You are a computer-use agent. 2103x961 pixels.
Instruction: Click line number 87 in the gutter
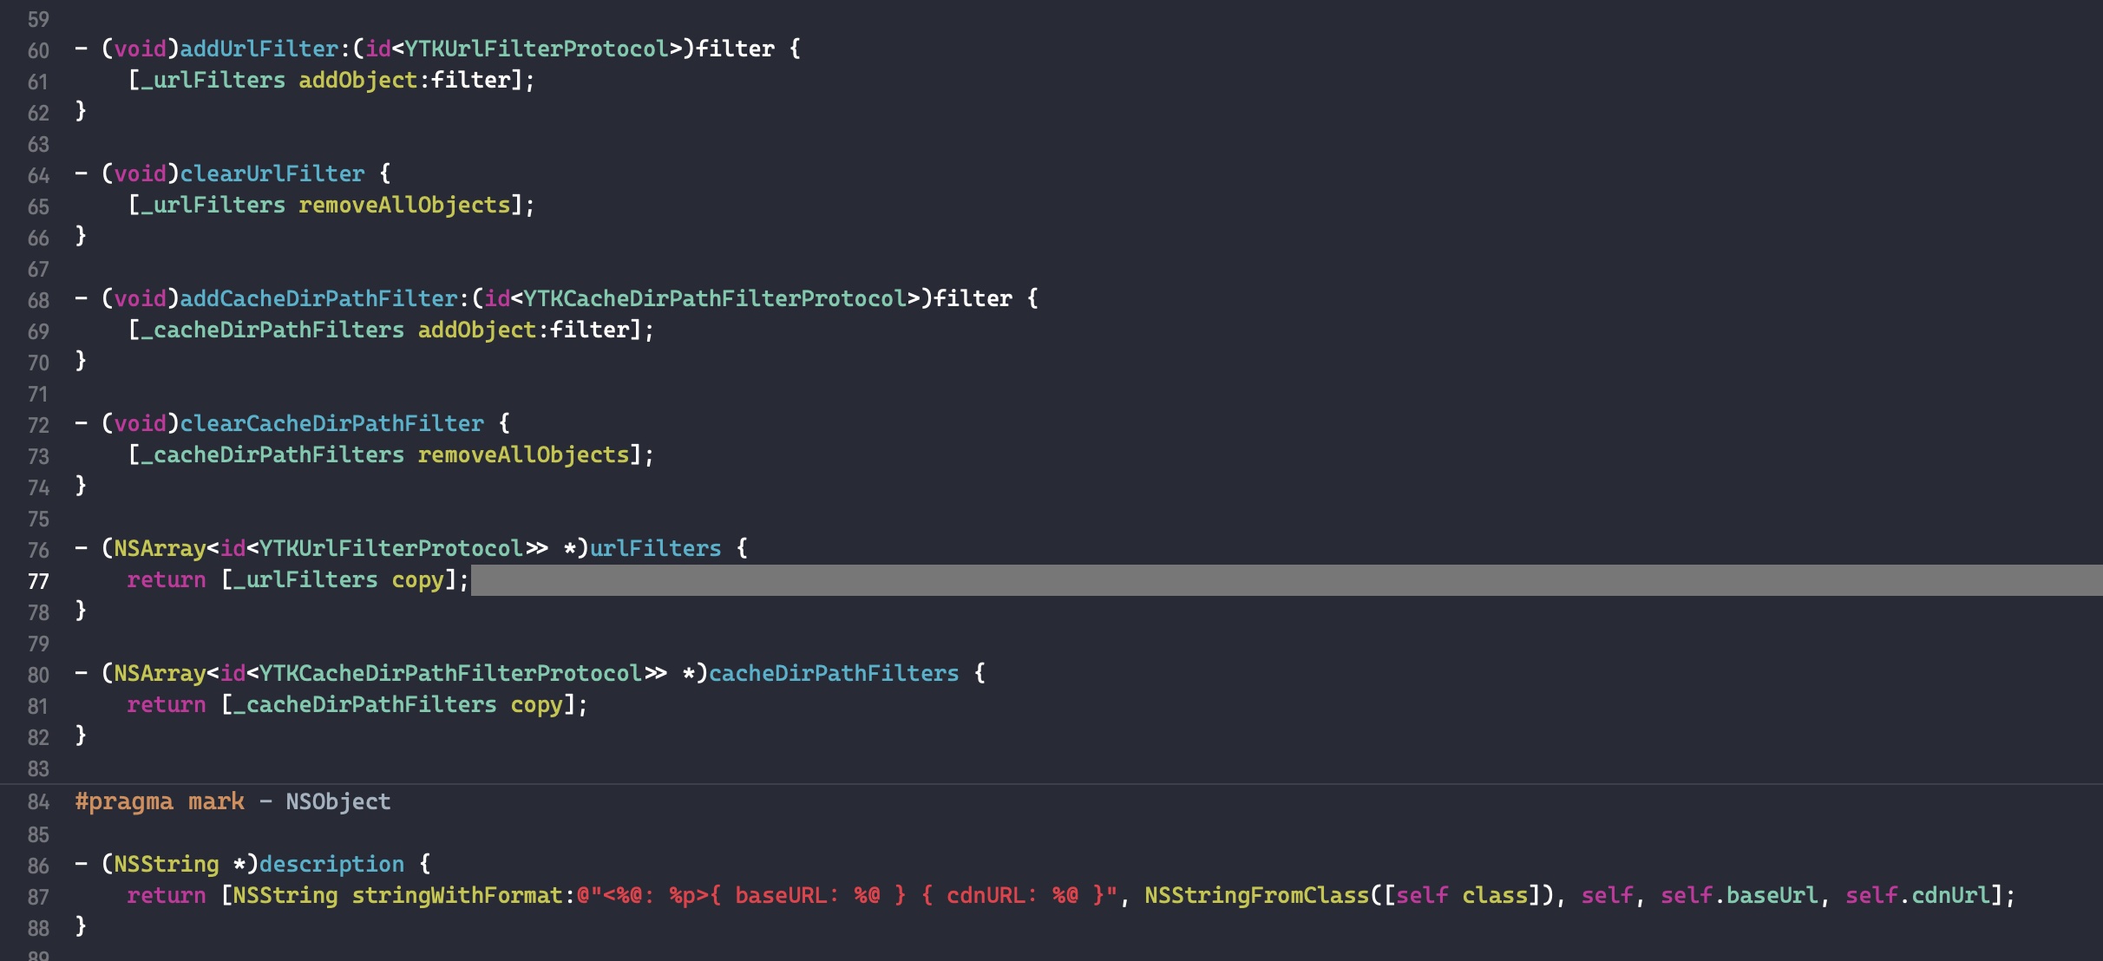[38, 897]
